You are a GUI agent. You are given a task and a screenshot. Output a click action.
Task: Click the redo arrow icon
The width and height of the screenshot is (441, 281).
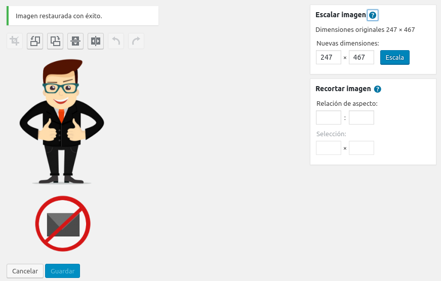point(136,41)
